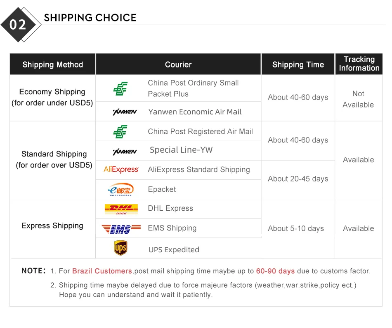Click the red Brazil Customers text
The height and width of the screenshot is (328, 392).
tap(102, 271)
